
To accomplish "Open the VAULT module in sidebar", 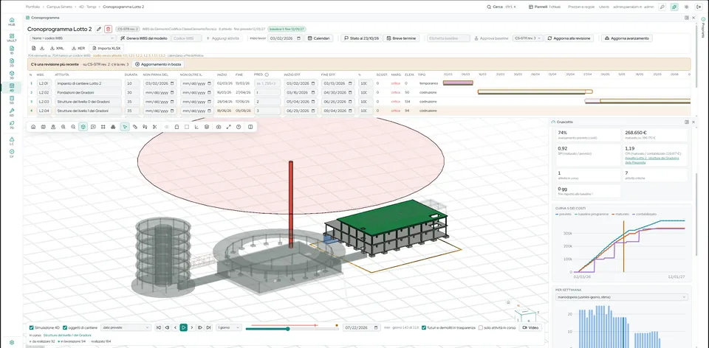I will click(x=11, y=38).
